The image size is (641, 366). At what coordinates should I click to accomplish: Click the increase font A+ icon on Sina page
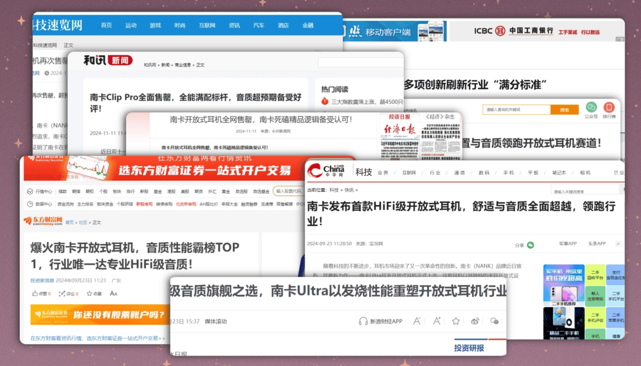click(x=437, y=321)
